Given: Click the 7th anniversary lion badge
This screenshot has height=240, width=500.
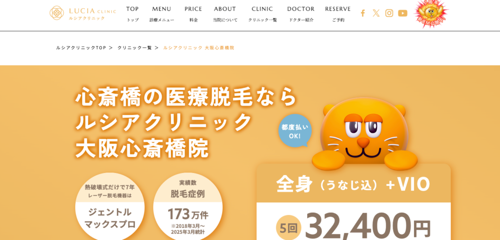Looking at the screenshot, I should tap(431, 13).
